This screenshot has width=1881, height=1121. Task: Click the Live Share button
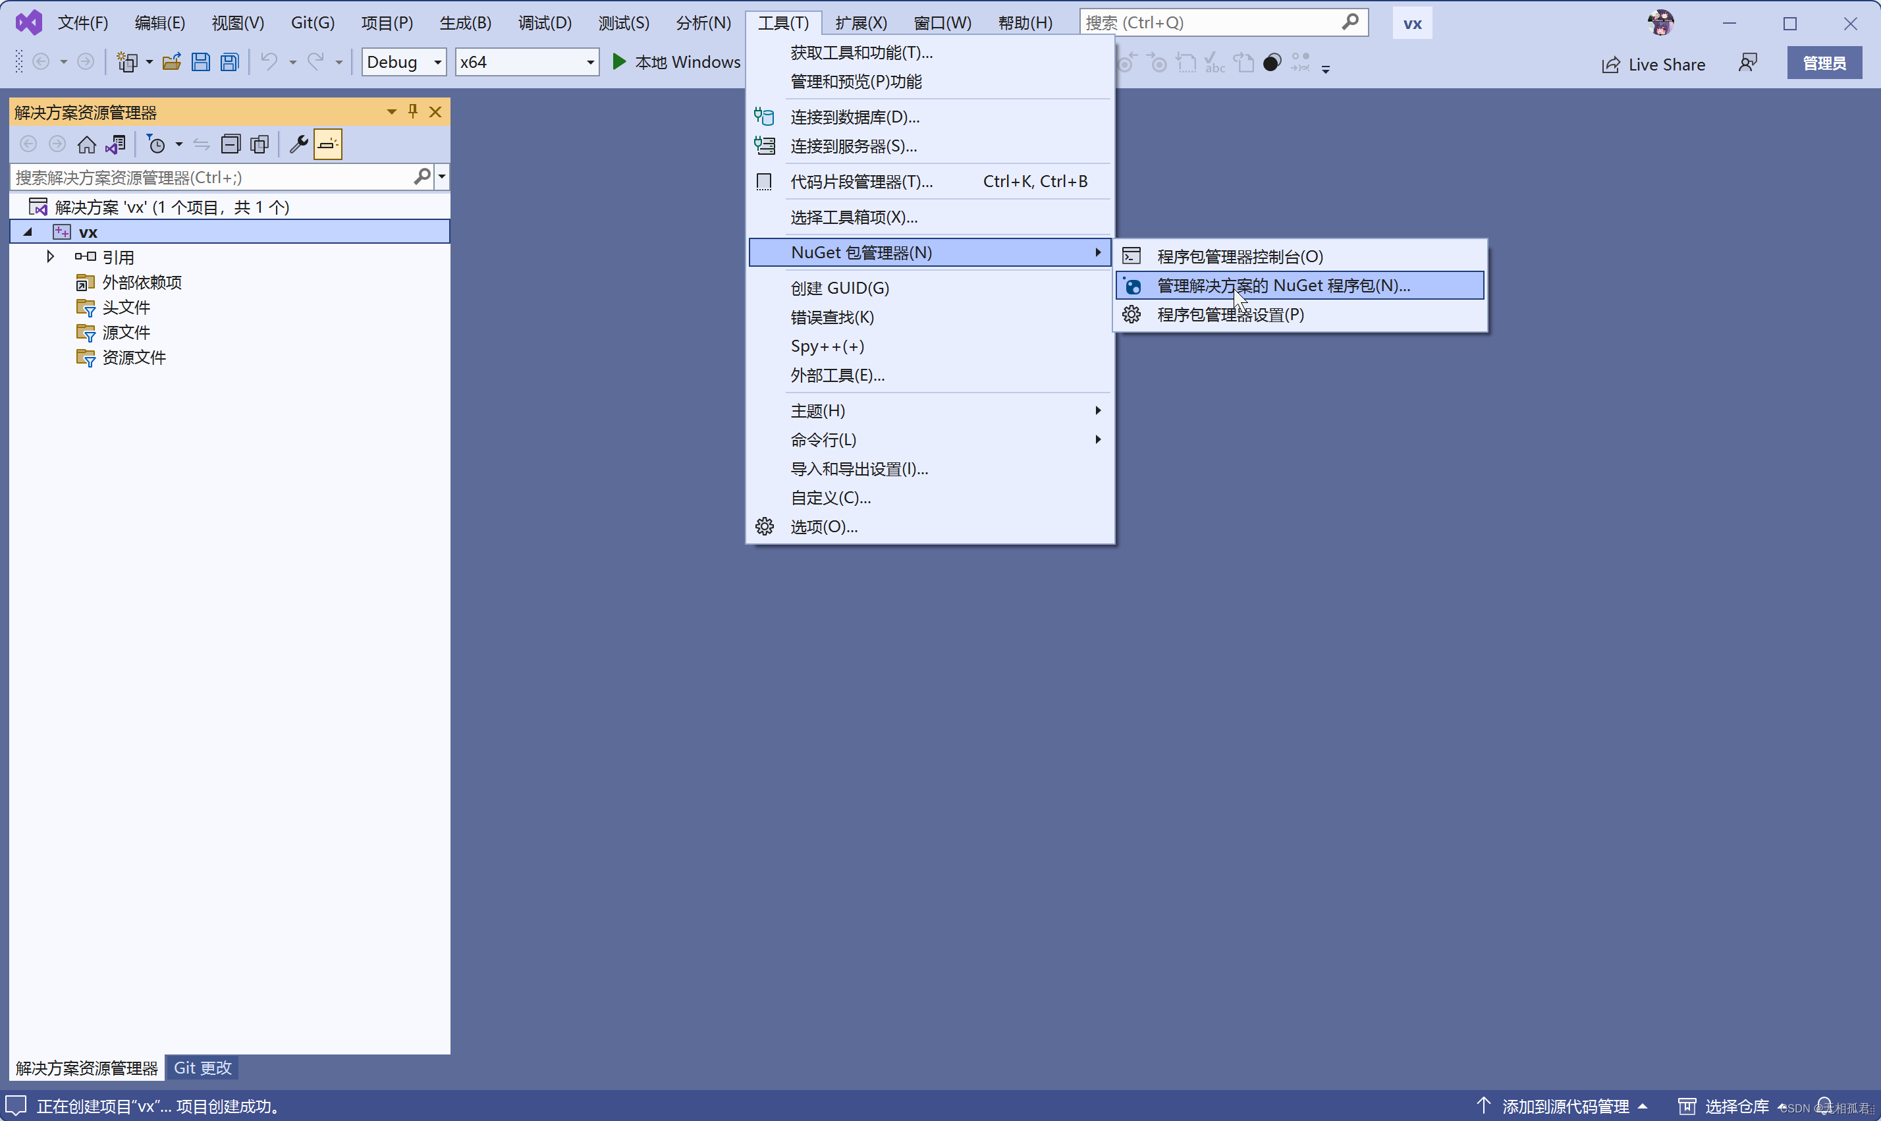(1653, 64)
